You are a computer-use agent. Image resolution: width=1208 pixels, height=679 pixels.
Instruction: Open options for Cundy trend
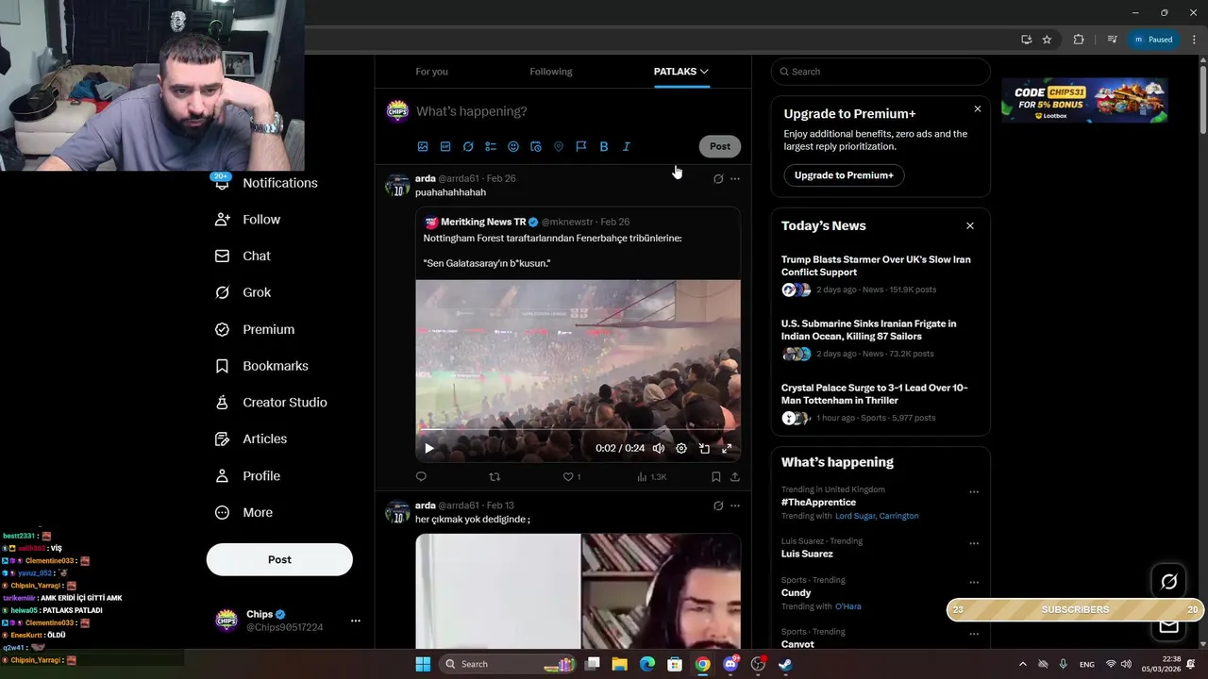tap(974, 583)
